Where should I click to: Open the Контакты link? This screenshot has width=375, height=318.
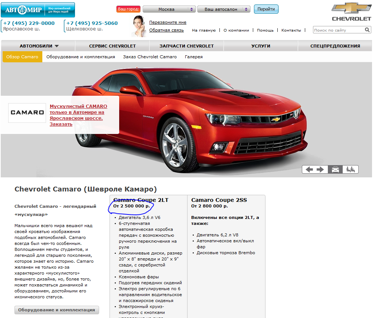(291, 30)
